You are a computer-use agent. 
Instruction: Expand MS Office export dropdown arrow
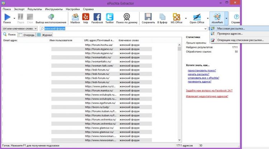186,18
